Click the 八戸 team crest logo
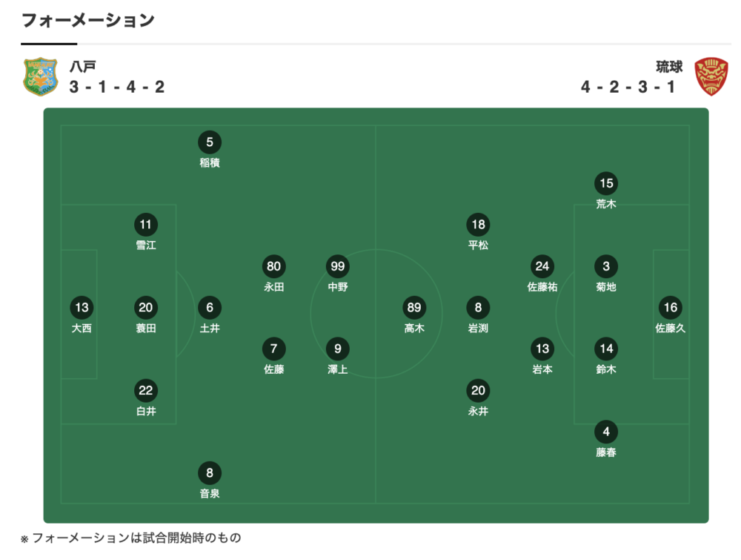 point(41,76)
